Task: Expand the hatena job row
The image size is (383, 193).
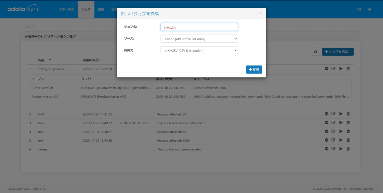Action: (327, 149)
